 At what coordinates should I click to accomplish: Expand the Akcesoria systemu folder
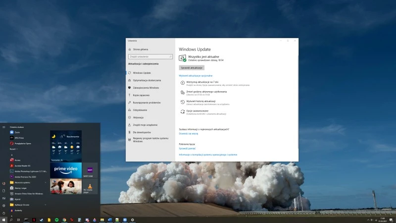[28, 182]
